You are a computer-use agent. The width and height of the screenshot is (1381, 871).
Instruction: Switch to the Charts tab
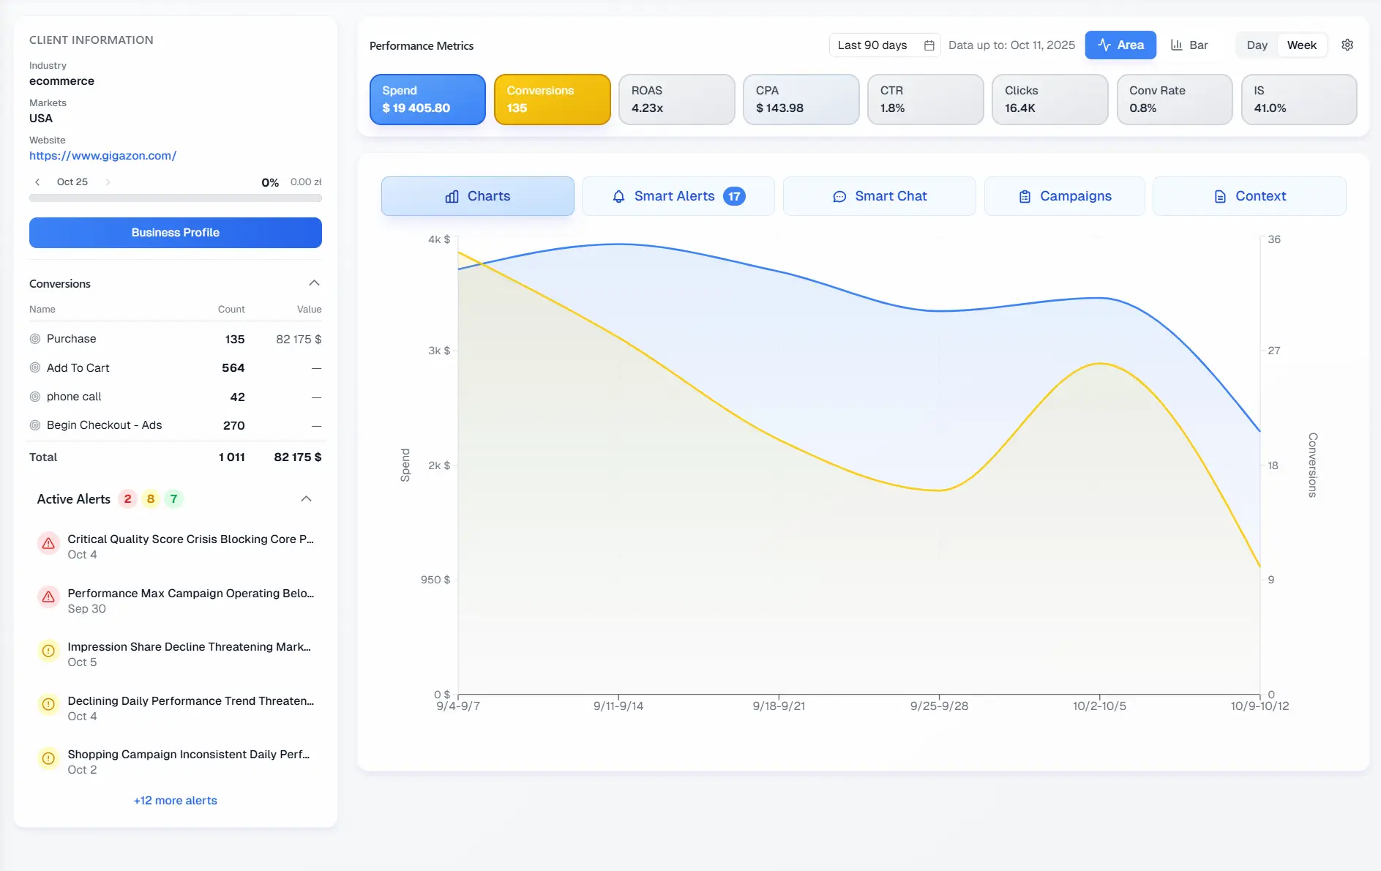(x=477, y=196)
